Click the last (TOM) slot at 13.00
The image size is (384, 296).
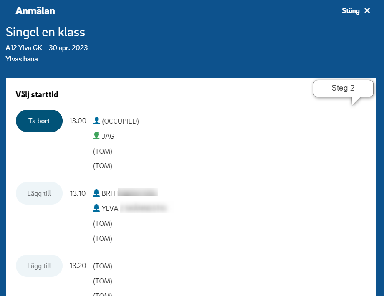coord(103,166)
